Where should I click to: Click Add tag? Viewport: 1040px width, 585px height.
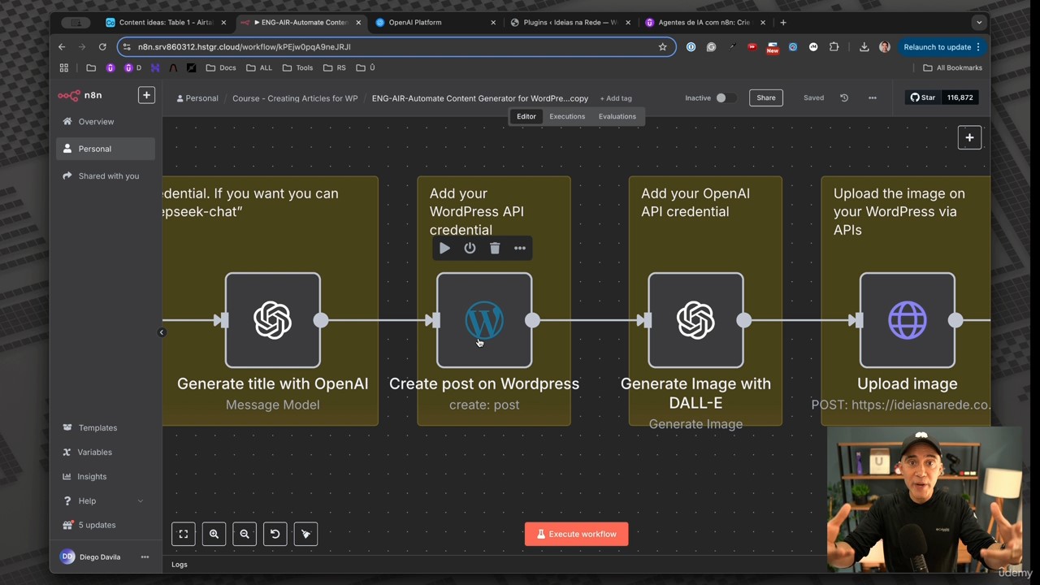[616, 98]
